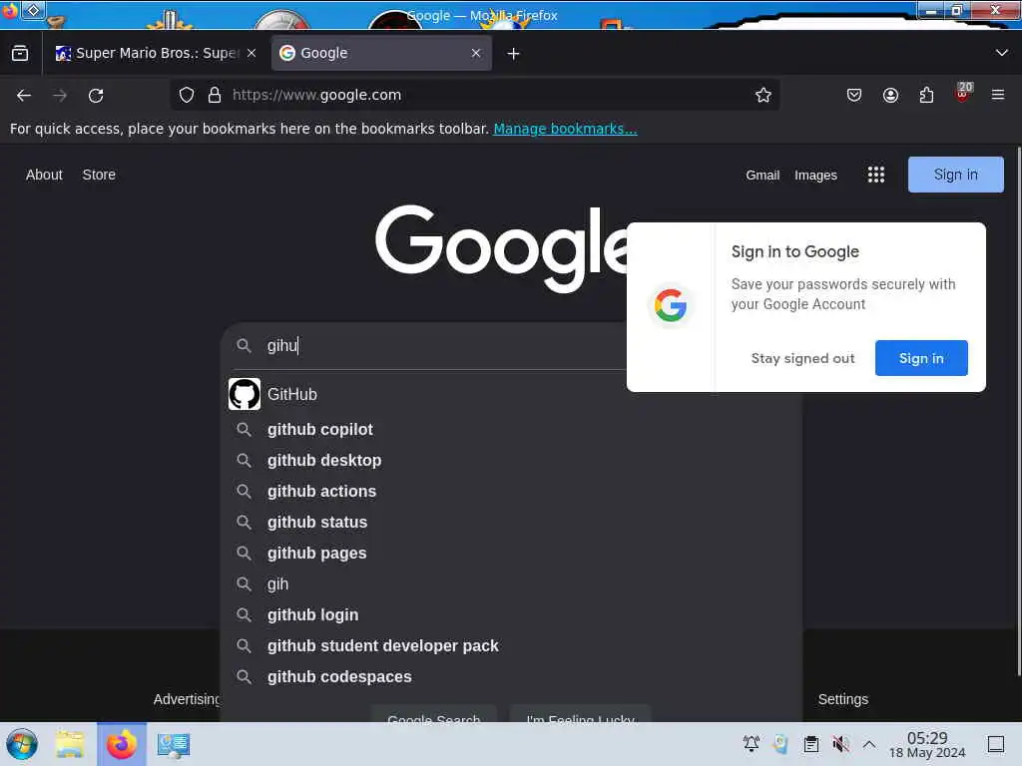Open the tracking protection shield icon
Viewport: 1022px width, 766px height.
(x=187, y=95)
